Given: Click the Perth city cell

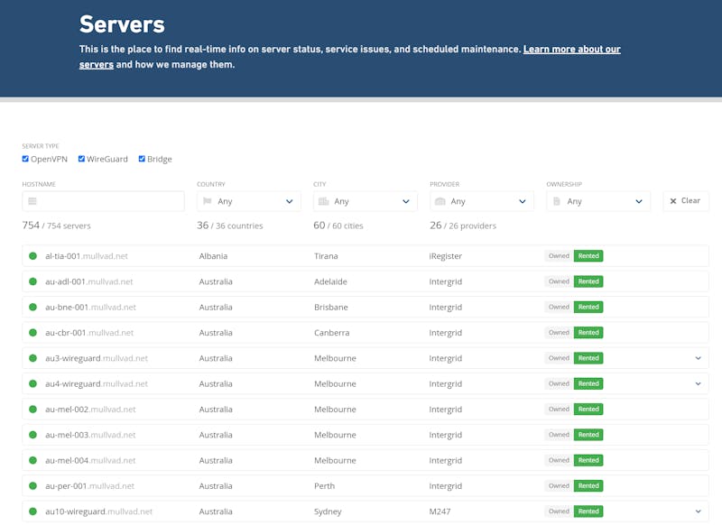Looking at the screenshot, I should [x=325, y=486].
